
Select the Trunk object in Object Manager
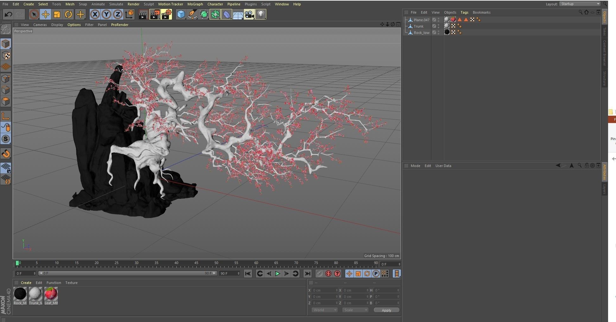click(x=418, y=26)
